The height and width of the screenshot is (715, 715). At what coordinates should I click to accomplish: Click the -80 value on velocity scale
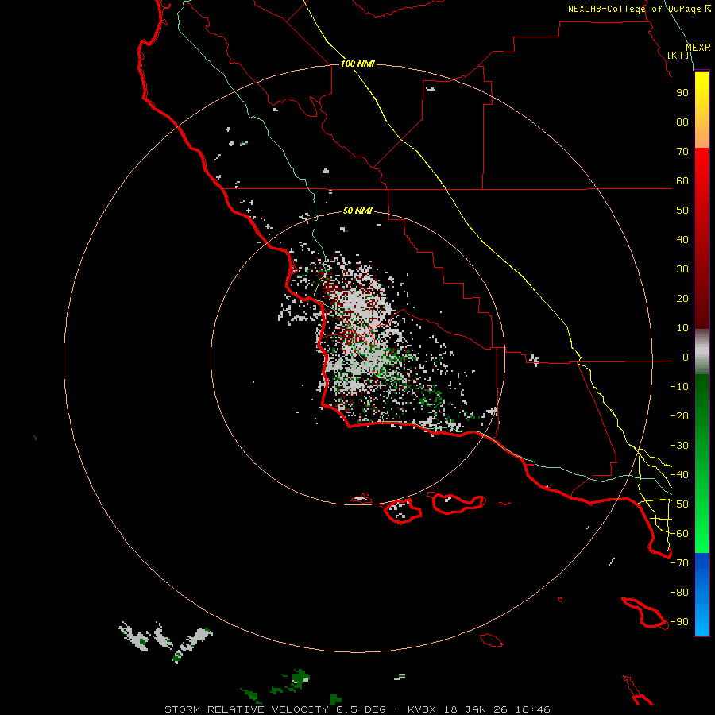pyautogui.click(x=679, y=593)
